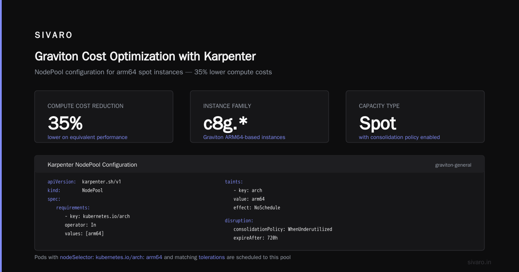Click the taints: key
Screen dimensions: 519x272
coord(234,182)
